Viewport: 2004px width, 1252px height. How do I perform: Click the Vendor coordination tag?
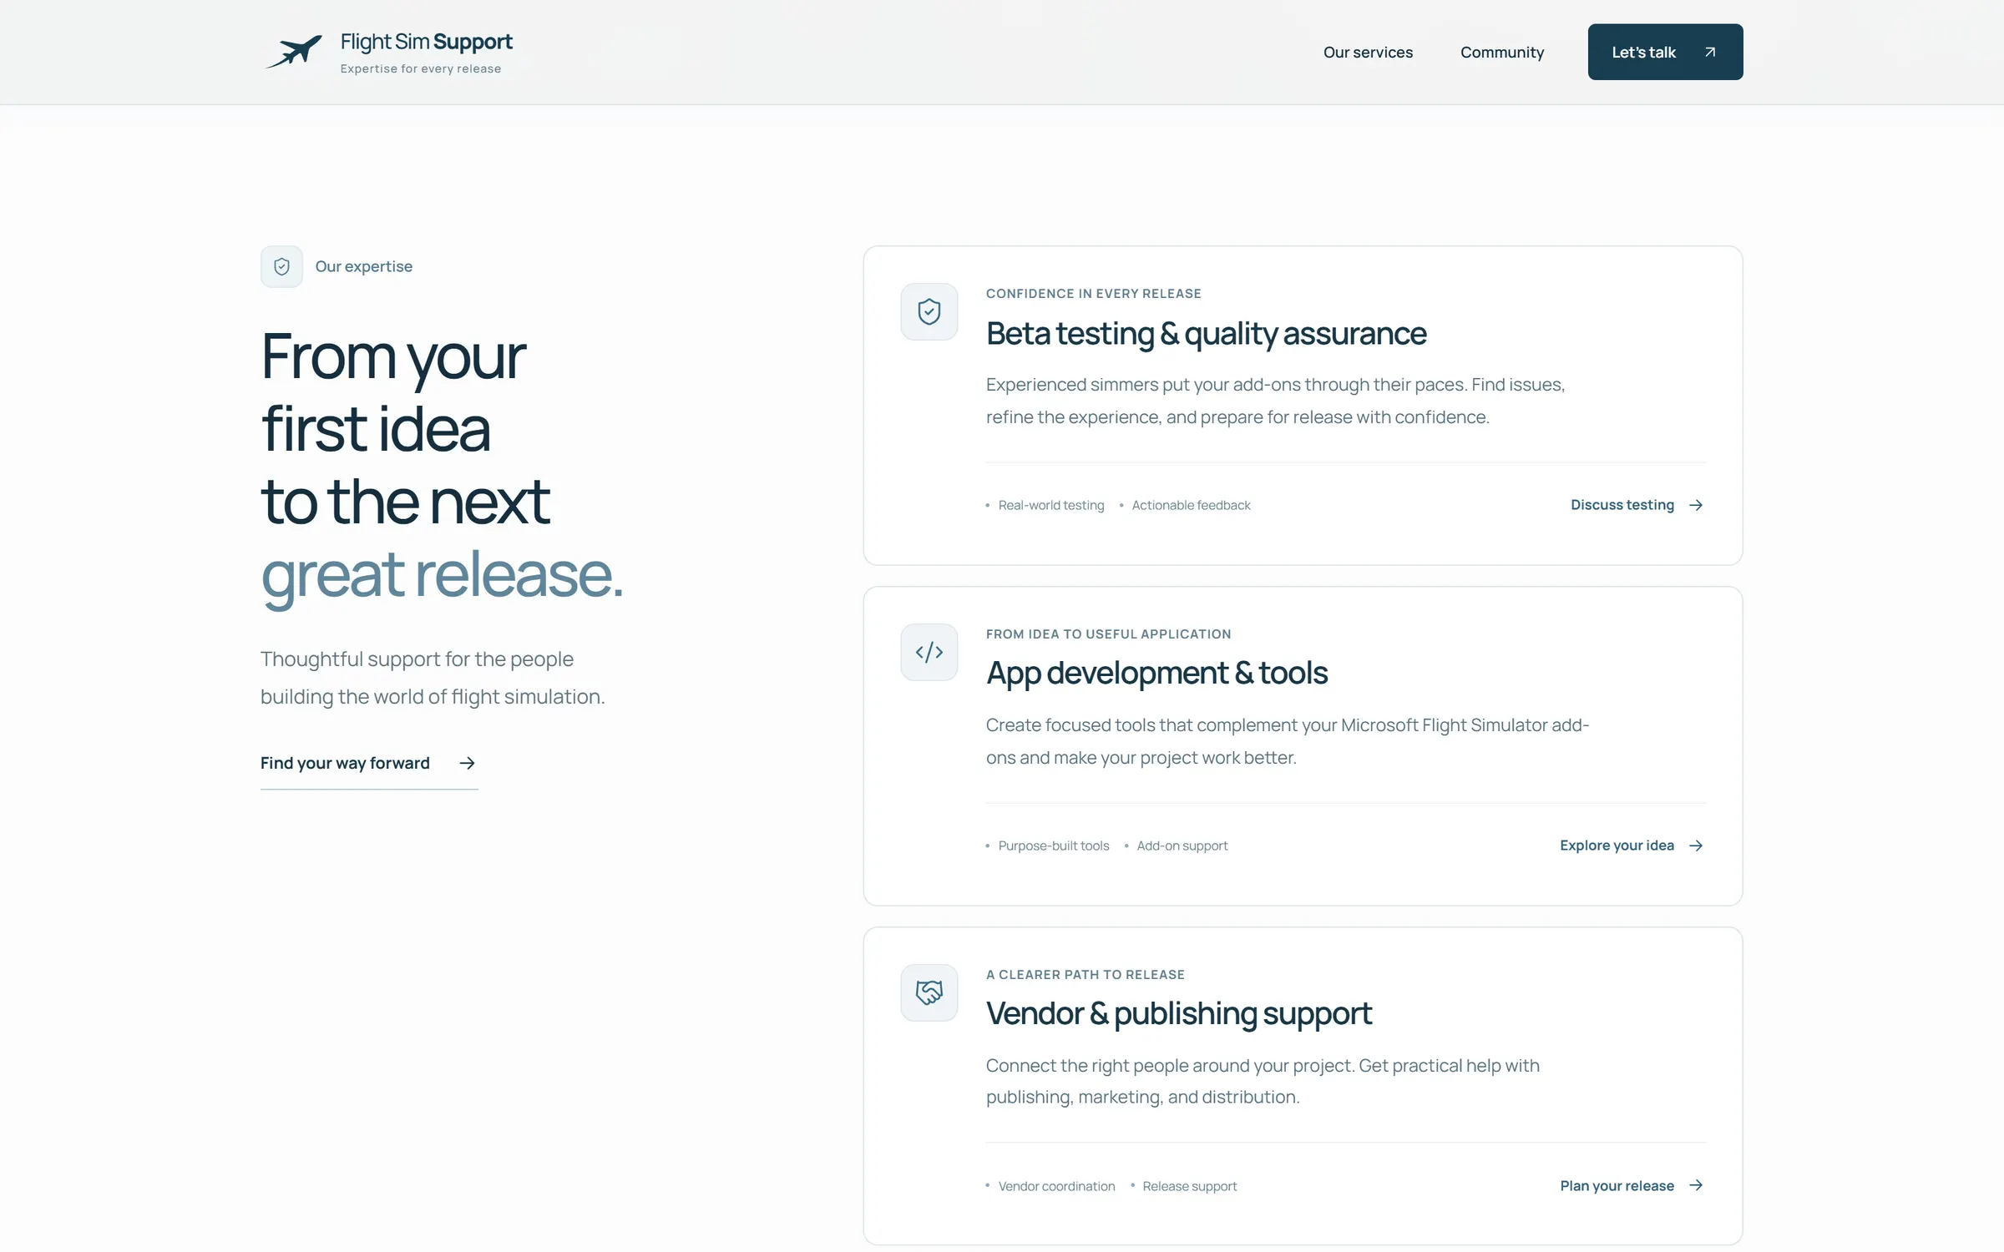(x=1056, y=1186)
